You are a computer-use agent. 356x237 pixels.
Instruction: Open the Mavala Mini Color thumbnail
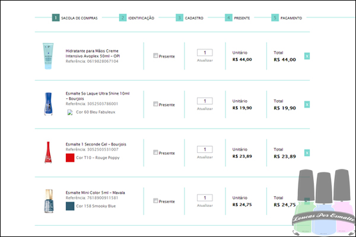tap(49, 201)
